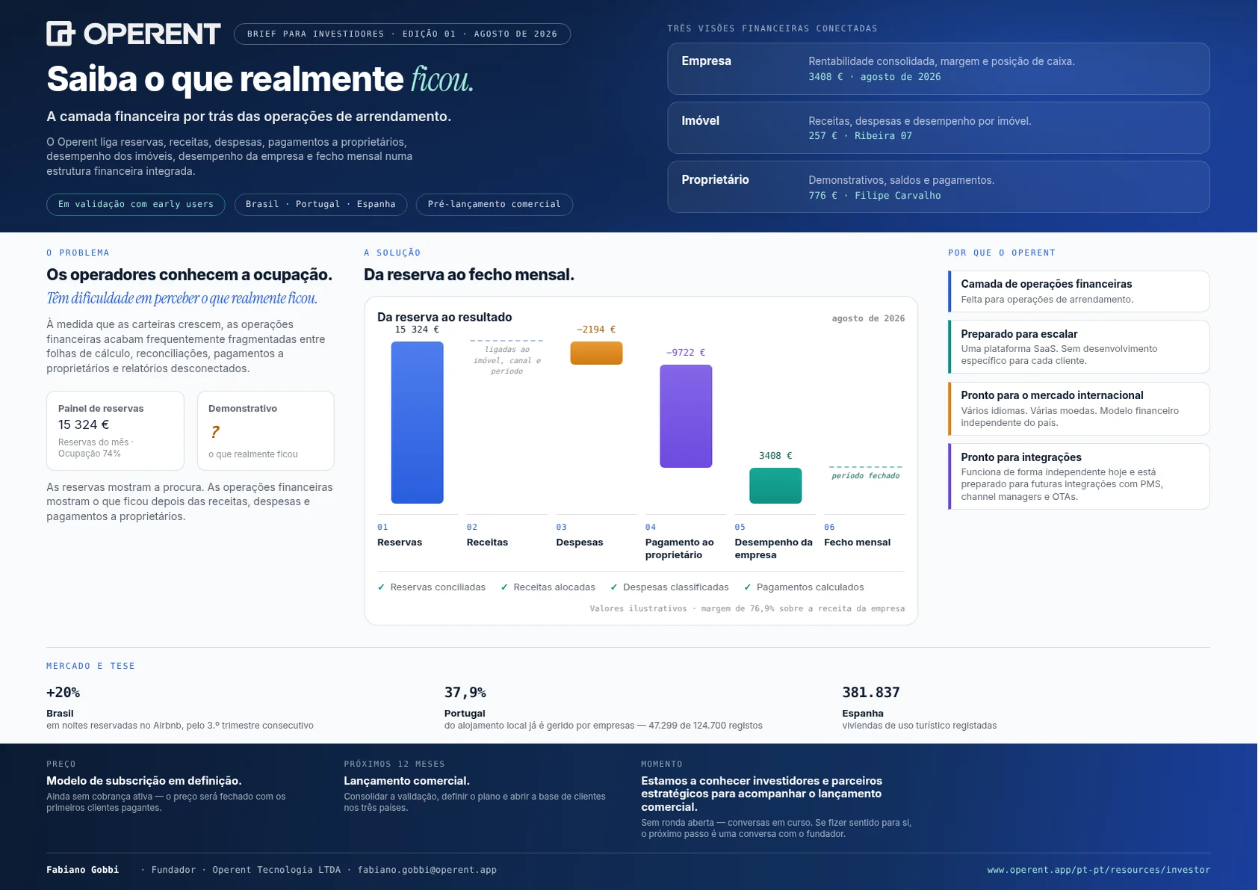
Task: Click 'ligadas ao imóvel, canal e período' note
Action: (x=506, y=360)
